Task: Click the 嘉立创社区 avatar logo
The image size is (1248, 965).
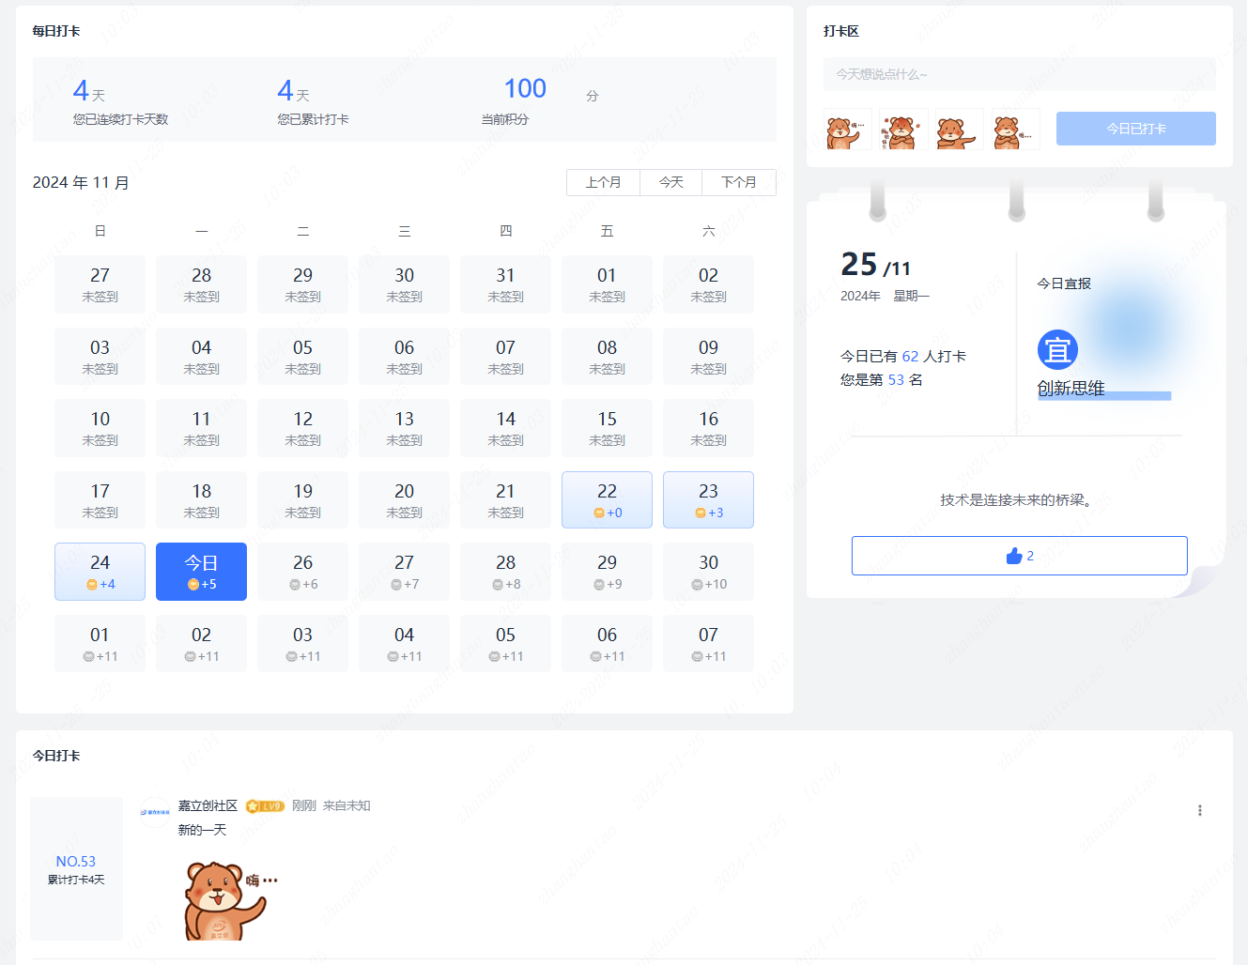Action: click(x=155, y=809)
